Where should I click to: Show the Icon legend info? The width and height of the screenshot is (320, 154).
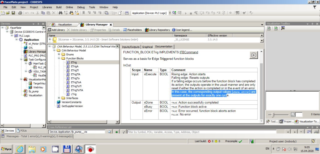(x=182, y=30)
